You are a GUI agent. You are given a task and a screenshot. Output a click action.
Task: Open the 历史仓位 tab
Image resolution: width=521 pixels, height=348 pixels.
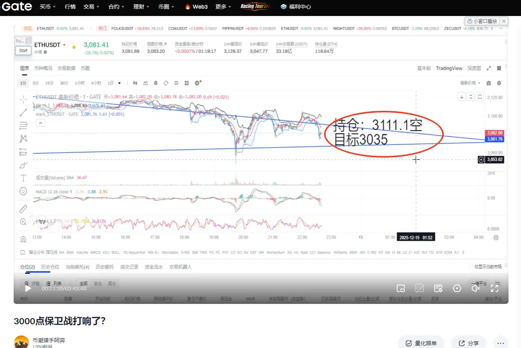click(50, 267)
